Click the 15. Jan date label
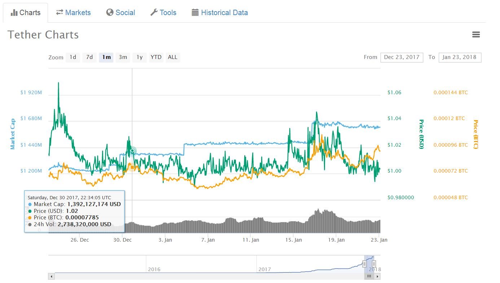The width and height of the screenshot is (500, 283). 293,240
